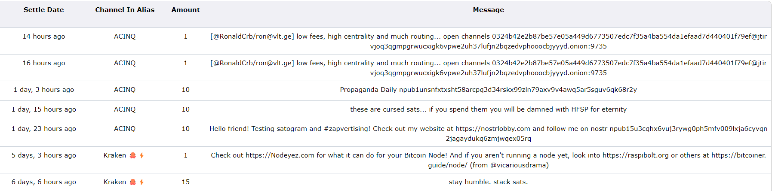Click lightning bolt icon in 6 days ago row

click(141, 182)
